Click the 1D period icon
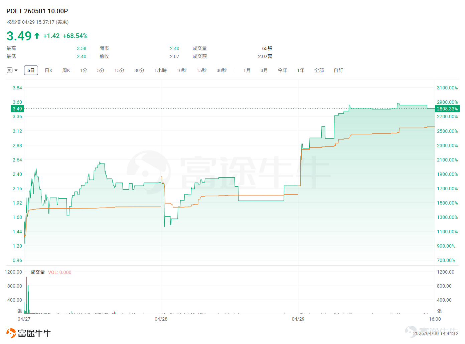 point(10,70)
